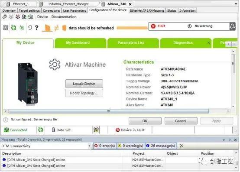Click the Cancel button
The height and width of the screenshot is (172, 240).
click(181, 121)
